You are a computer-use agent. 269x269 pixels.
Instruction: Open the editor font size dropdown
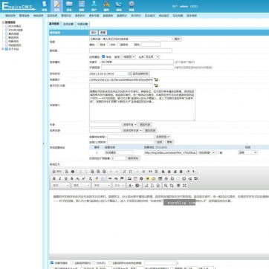coord(119,185)
